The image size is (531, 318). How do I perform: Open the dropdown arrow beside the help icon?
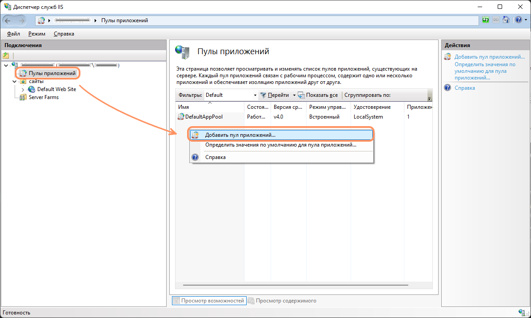click(524, 20)
